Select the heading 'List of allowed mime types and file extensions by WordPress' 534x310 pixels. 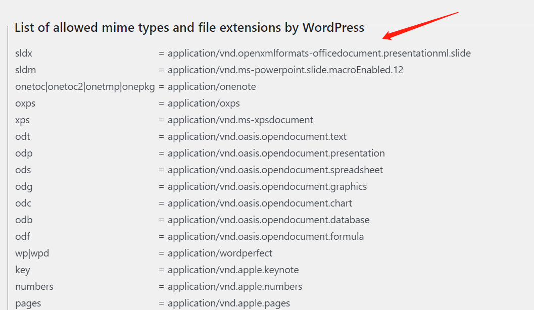pyautogui.click(x=189, y=28)
